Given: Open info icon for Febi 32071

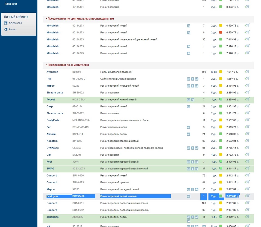Looking at the screenshot, I should coord(192,162).
